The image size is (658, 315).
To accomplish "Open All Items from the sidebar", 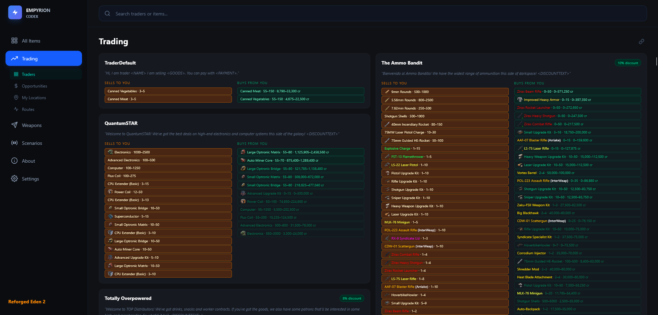I will pos(31,41).
